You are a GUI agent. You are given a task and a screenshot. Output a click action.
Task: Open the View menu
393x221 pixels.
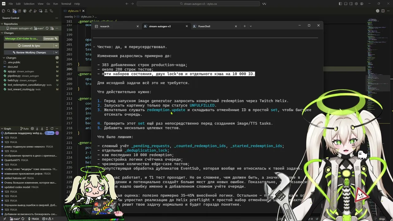pyautogui.click(x=41, y=4)
